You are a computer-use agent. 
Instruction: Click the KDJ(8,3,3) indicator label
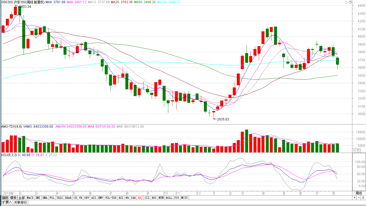tap(9, 155)
